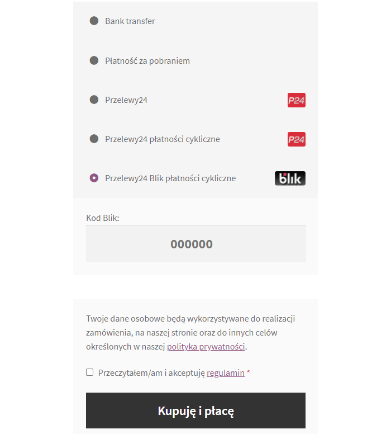Click the 'Płatność za pobraniem' label text
Viewport: 391px width, 434px height.
[147, 60]
